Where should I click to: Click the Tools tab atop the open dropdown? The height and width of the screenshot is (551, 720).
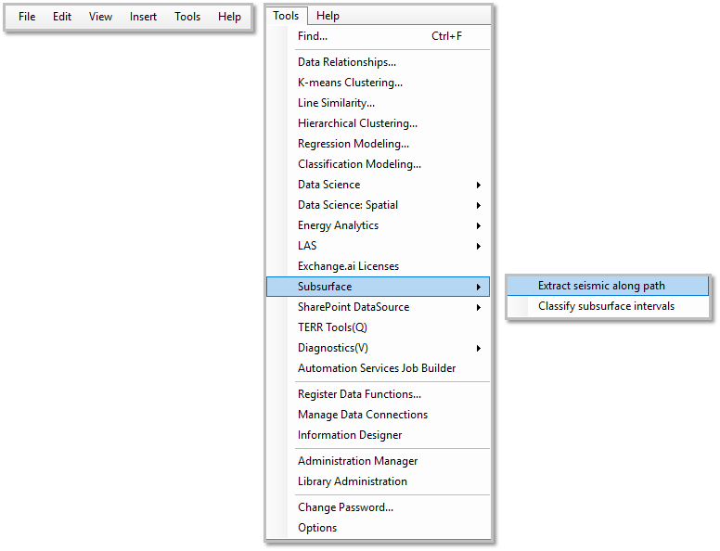tap(286, 16)
